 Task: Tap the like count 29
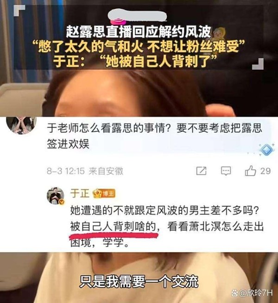point(265,171)
